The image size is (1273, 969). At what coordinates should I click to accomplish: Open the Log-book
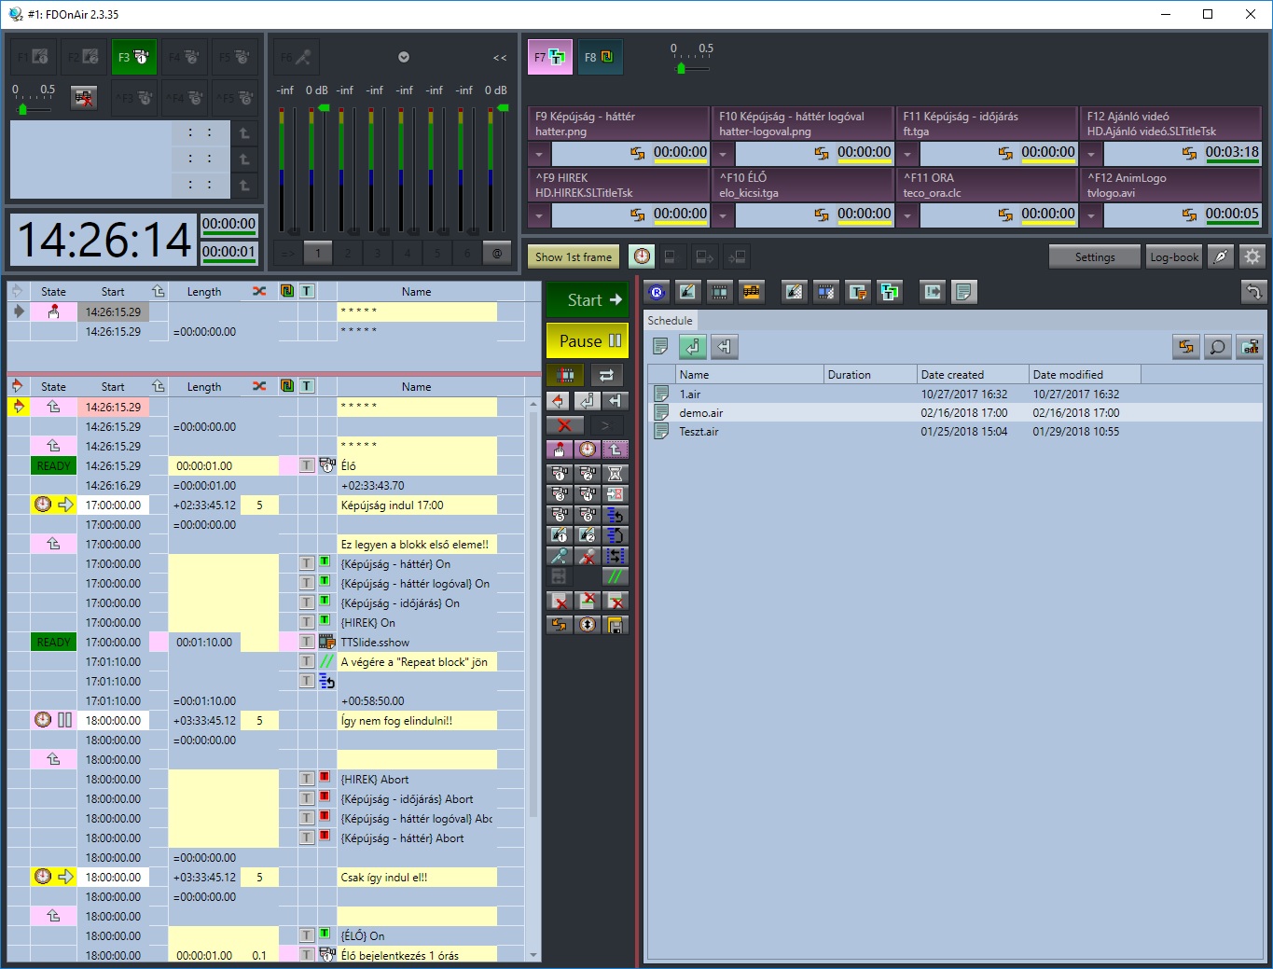[x=1174, y=256]
